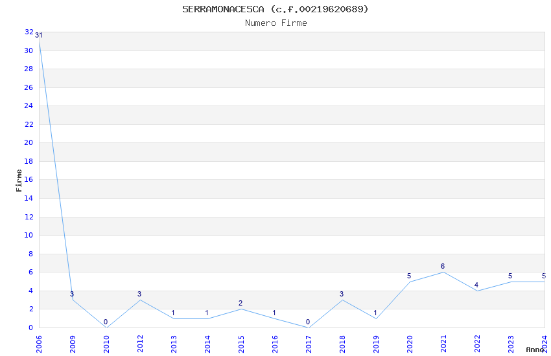
Task: Select the year label 2022 on x-axis
Action: [477, 344]
